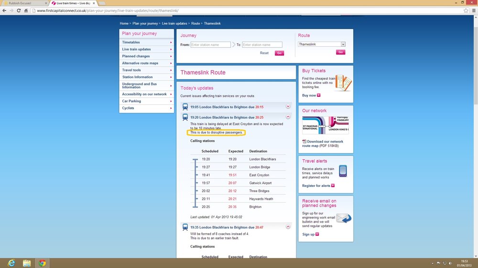Click the browser forward arrow
The width and height of the screenshot is (478, 268).
click(x=11, y=10)
